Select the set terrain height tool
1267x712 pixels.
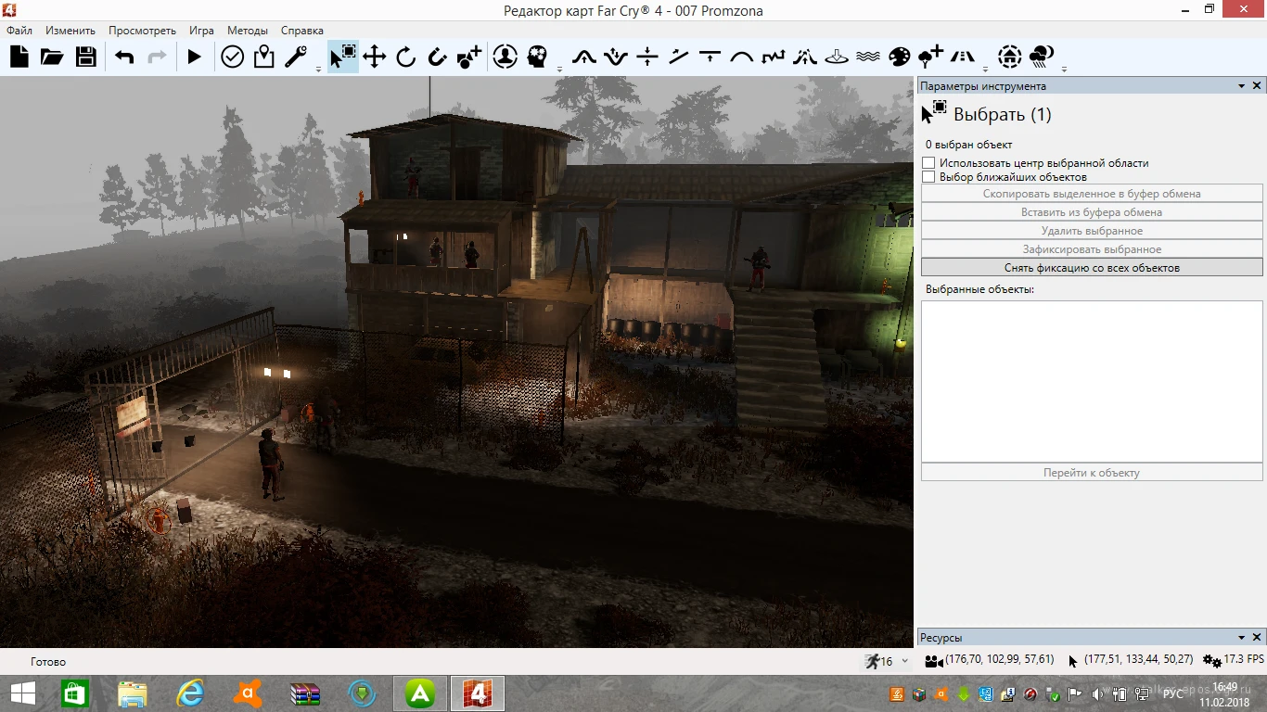710,57
